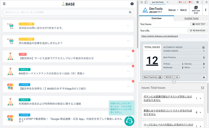Open the chat bubble icon in header
Screen dimensions: 209x128
(132, 4)
